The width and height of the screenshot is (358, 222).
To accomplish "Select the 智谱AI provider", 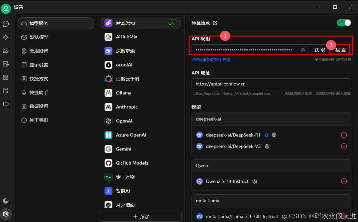I will click(x=141, y=191).
